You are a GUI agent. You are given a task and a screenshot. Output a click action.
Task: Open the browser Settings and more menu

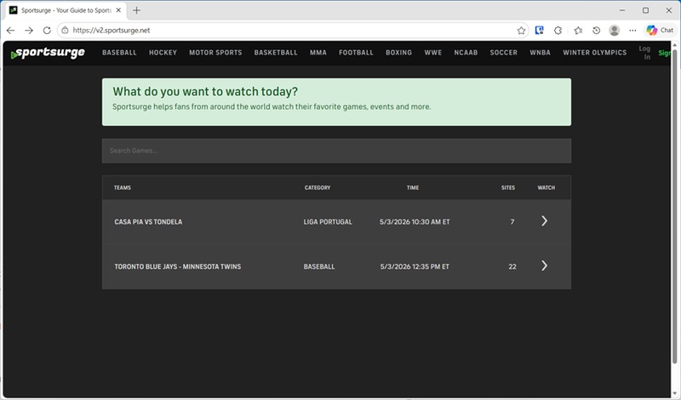point(632,31)
